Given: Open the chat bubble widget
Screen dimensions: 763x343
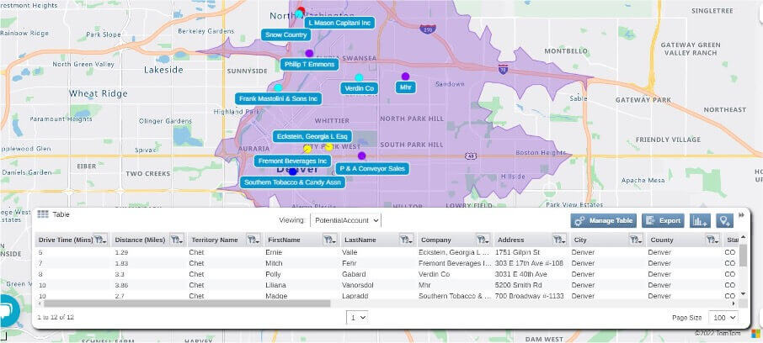Looking at the screenshot, I should [8, 311].
